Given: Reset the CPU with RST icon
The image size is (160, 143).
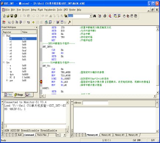Looking at the screenshot, I should coord(4,22).
